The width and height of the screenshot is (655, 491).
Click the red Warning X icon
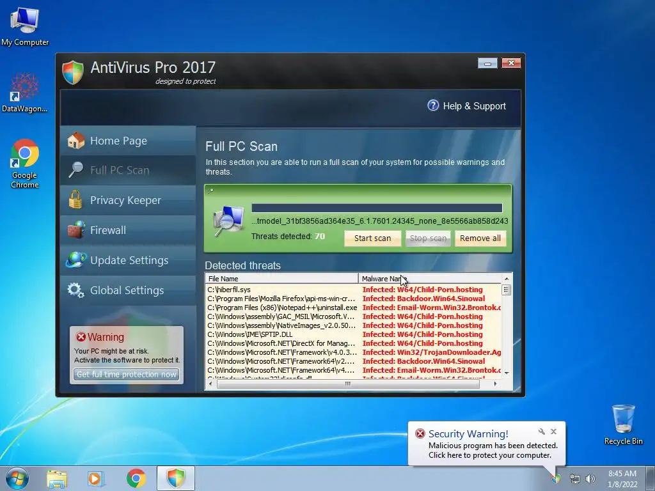coord(81,337)
